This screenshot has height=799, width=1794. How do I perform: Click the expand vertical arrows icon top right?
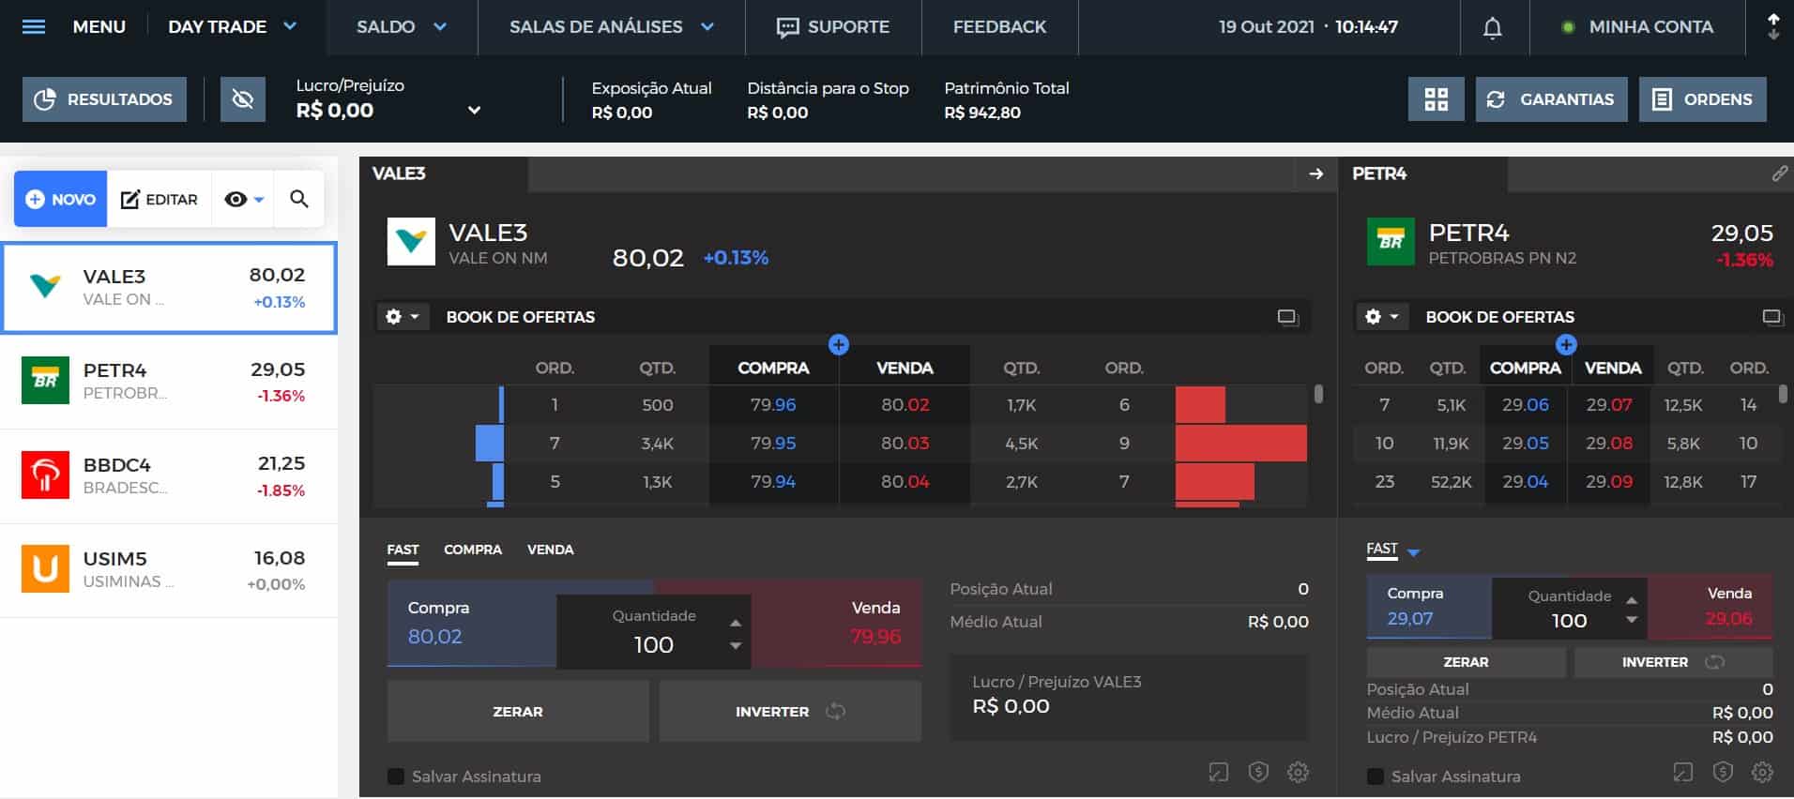point(1772,26)
